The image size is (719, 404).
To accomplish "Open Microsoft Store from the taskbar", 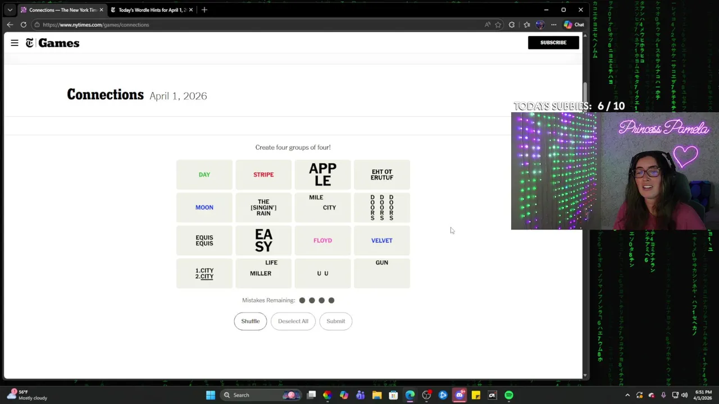I will point(393,395).
